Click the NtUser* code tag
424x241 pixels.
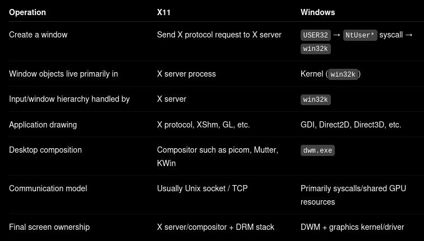click(360, 35)
